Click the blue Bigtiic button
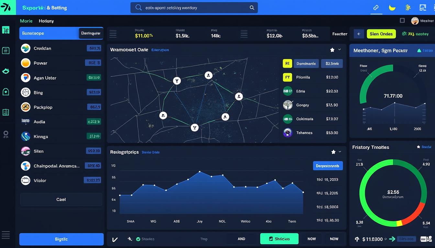This screenshot has width=435, height=248. [x=61, y=239]
